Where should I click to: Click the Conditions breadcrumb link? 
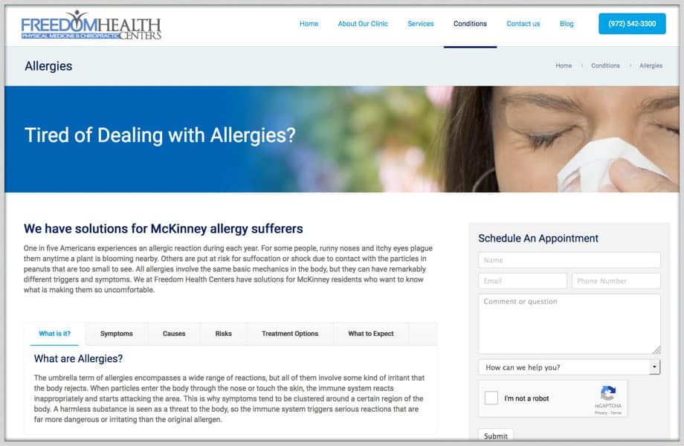coord(605,65)
